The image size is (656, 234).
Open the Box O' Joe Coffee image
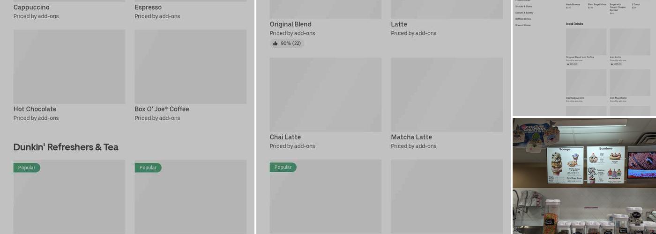coord(190,66)
